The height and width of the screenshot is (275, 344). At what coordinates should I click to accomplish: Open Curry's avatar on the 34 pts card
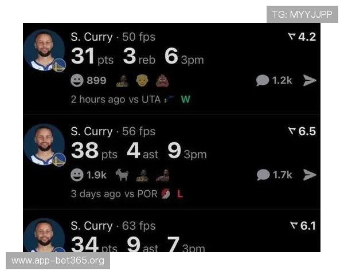point(44,235)
